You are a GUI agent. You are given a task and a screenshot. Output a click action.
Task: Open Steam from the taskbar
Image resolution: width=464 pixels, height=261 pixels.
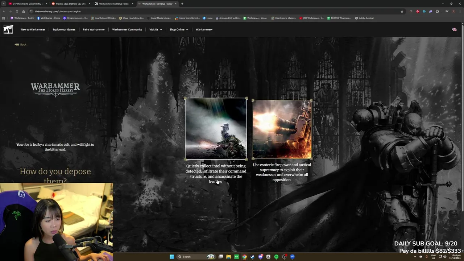(x=252, y=257)
